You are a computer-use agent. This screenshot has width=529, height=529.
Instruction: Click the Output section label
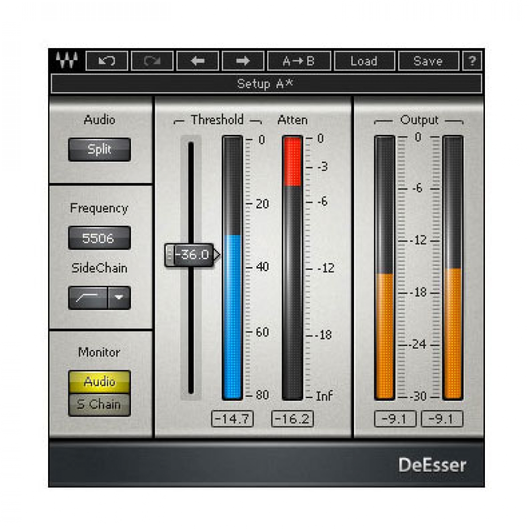419,120
